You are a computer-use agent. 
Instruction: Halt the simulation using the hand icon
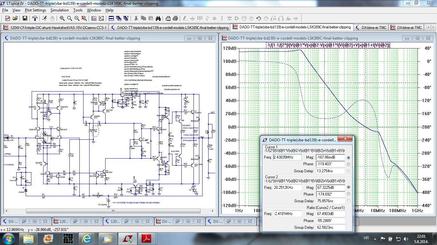point(52,18)
